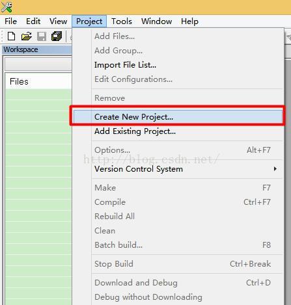
Task: Click the Make menu entry
Action: 178,188
